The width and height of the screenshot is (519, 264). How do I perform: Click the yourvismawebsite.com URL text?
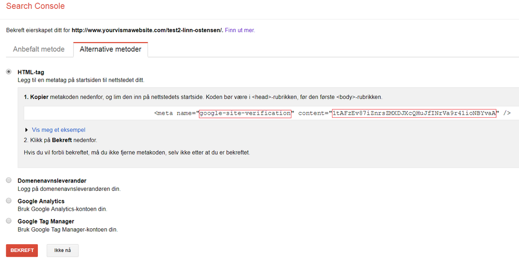(148, 30)
